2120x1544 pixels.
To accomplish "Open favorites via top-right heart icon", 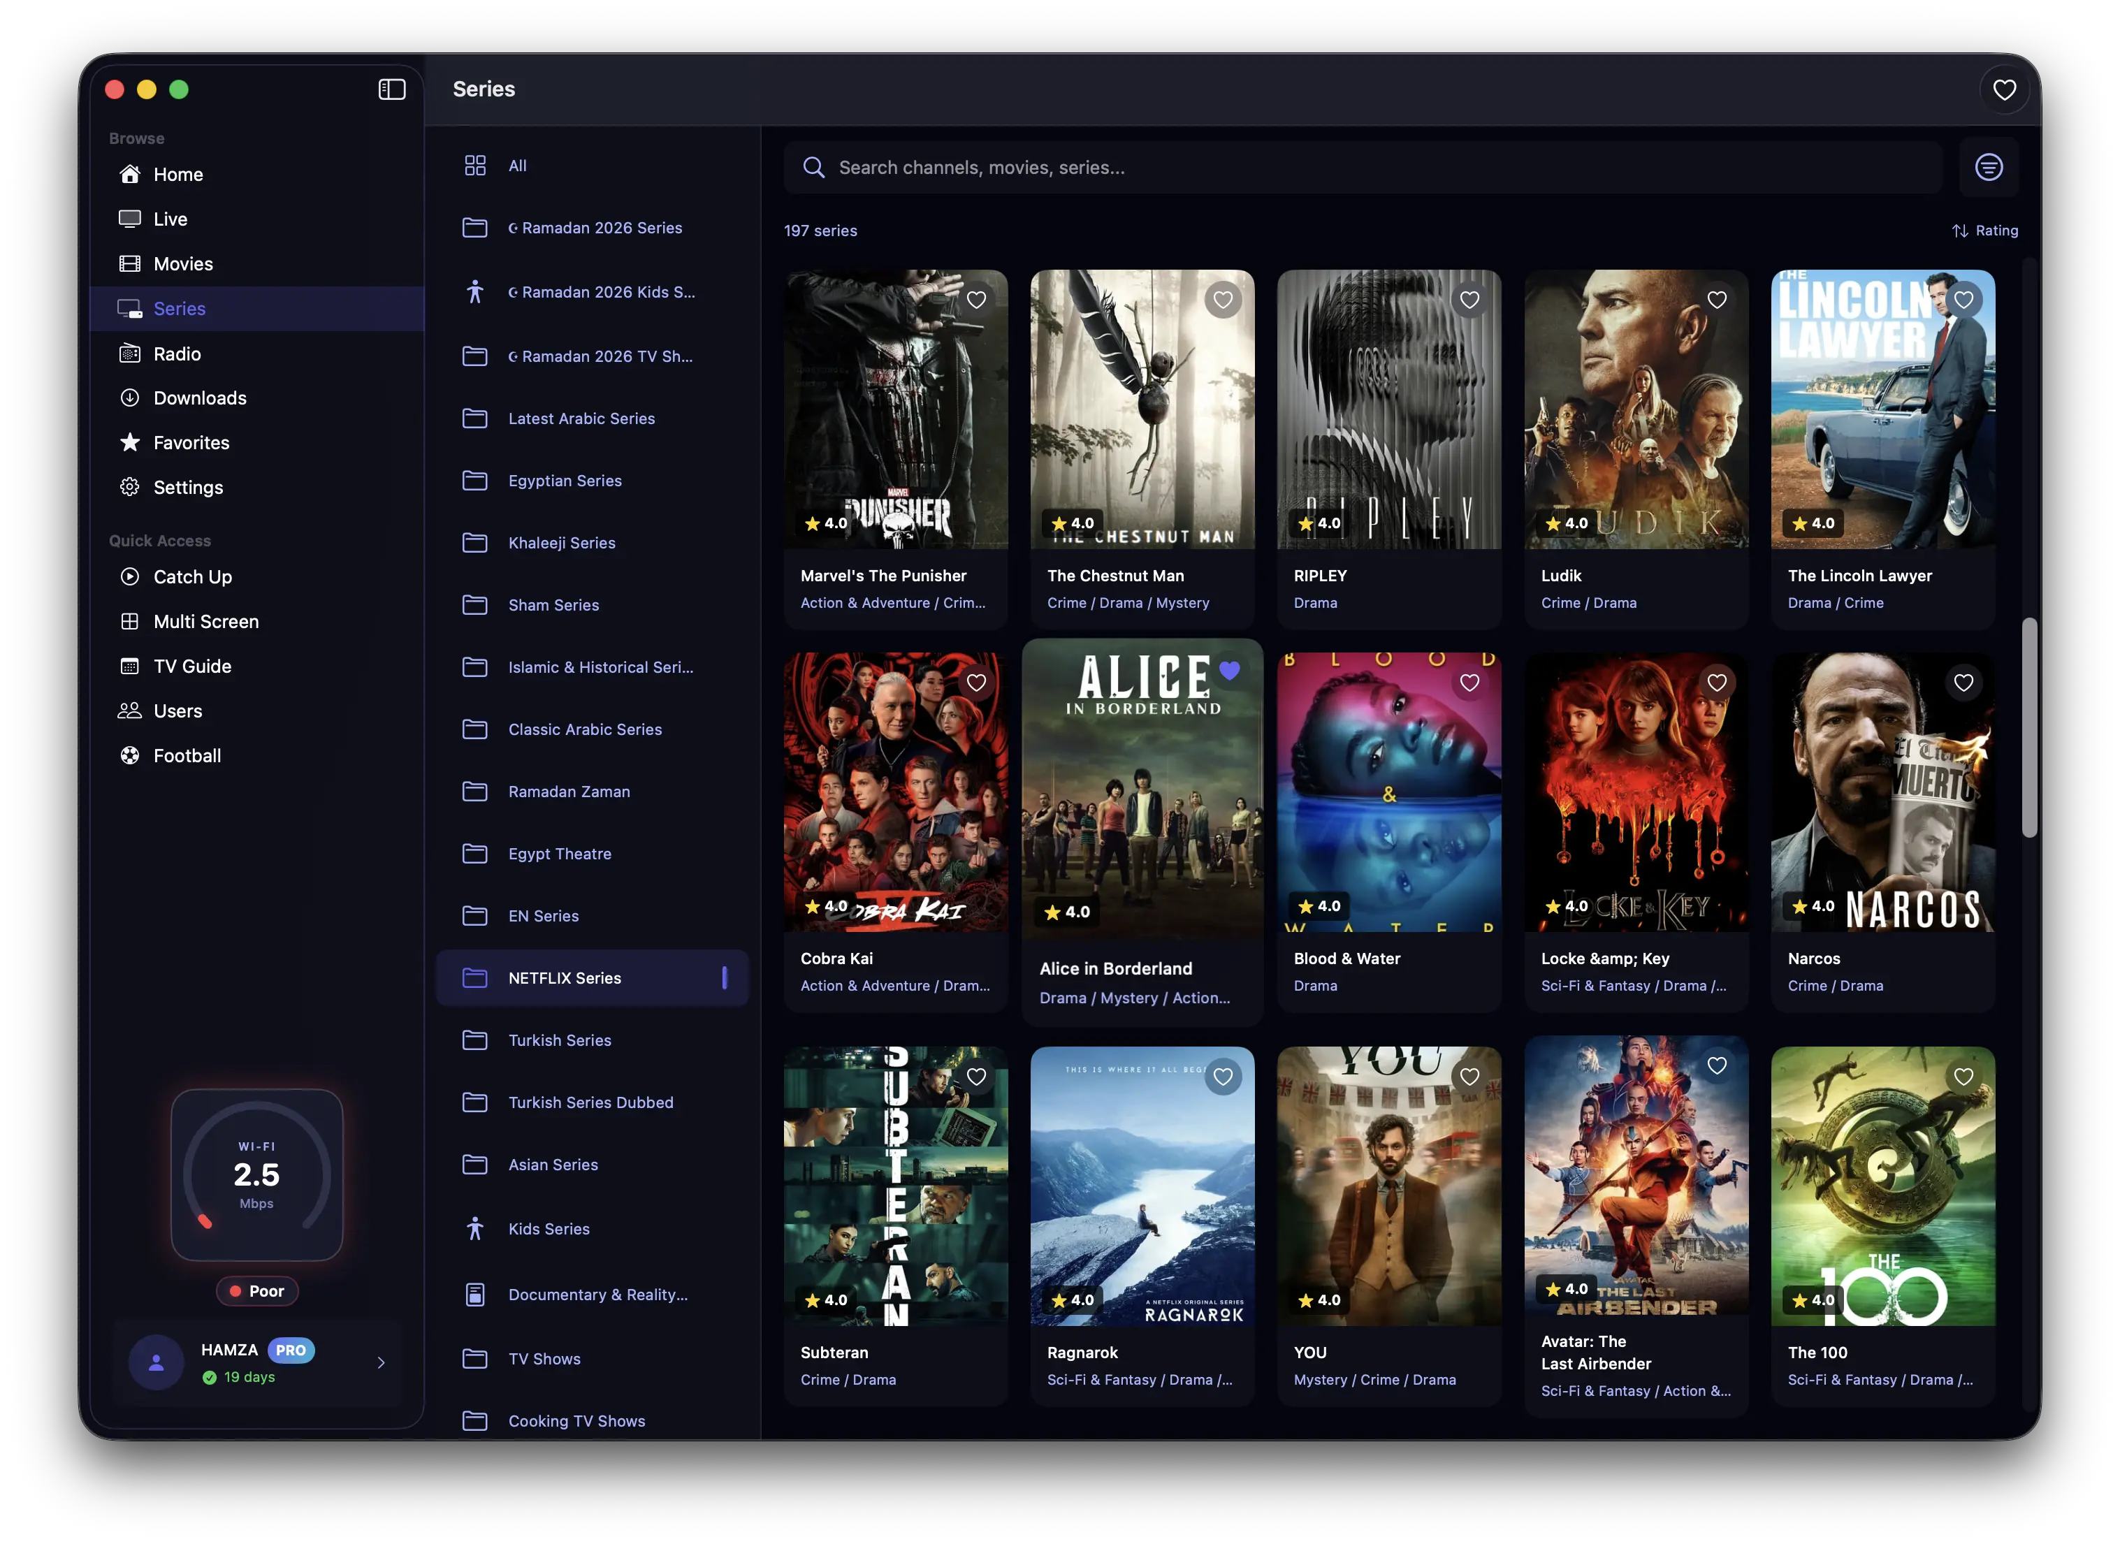I will pos(2004,89).
